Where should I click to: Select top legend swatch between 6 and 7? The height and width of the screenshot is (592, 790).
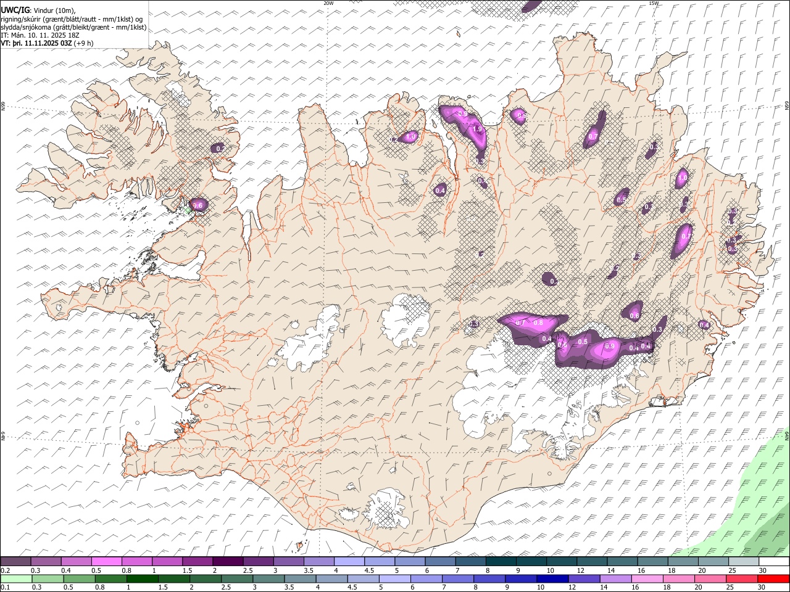pyautogui.click(x=440, y=562)
